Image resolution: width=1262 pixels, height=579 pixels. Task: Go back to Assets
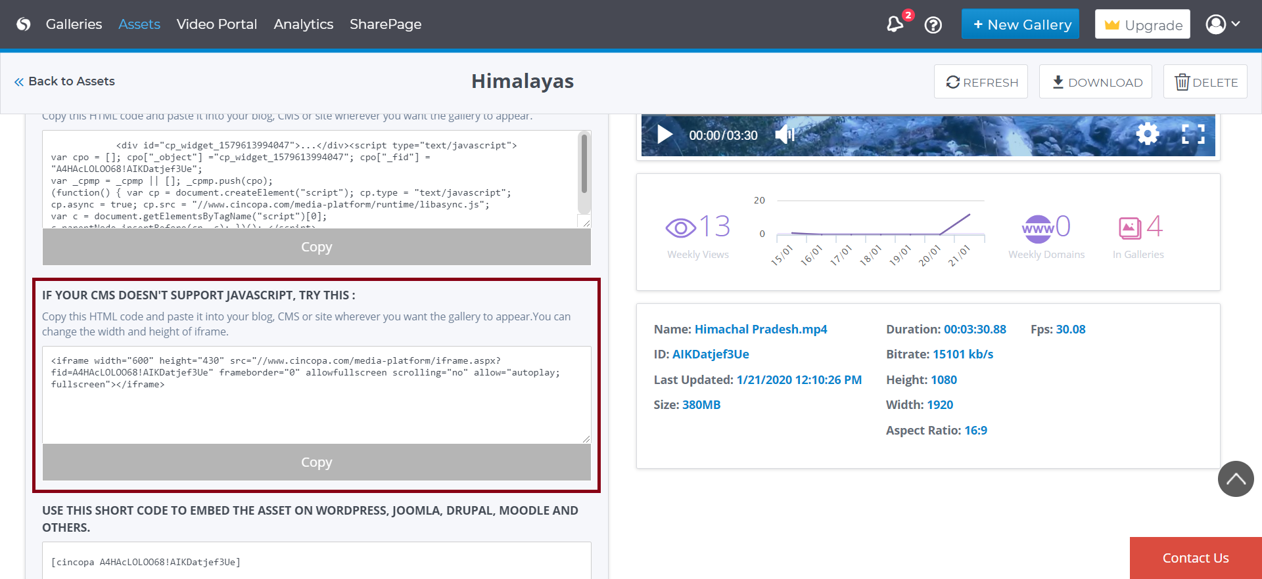pos(64,81)
